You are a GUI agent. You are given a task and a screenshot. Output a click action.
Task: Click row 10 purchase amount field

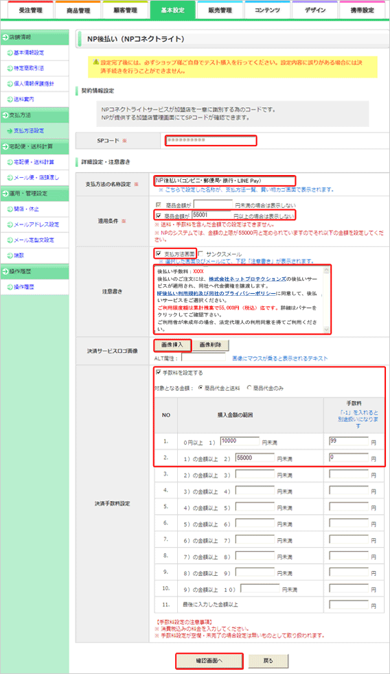(x=260, y=588)
